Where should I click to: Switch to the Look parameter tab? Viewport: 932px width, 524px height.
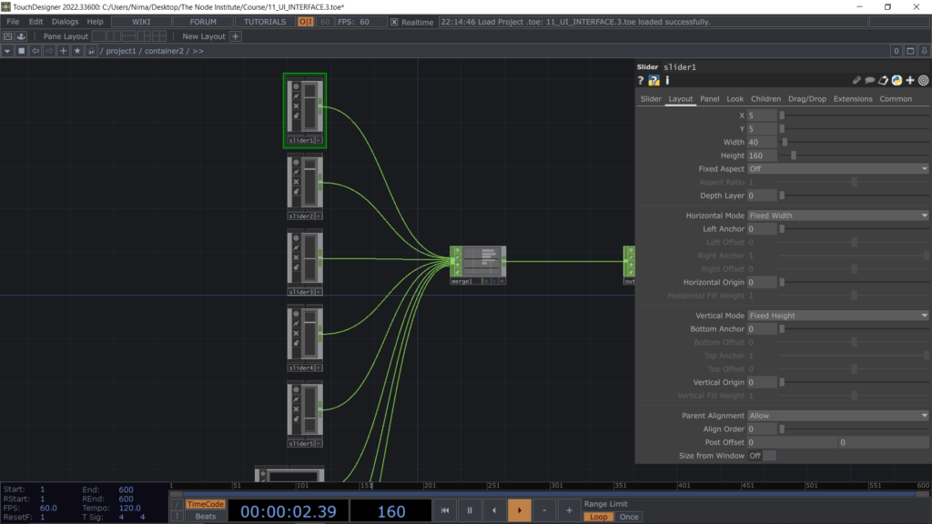[x=734, y=99]
